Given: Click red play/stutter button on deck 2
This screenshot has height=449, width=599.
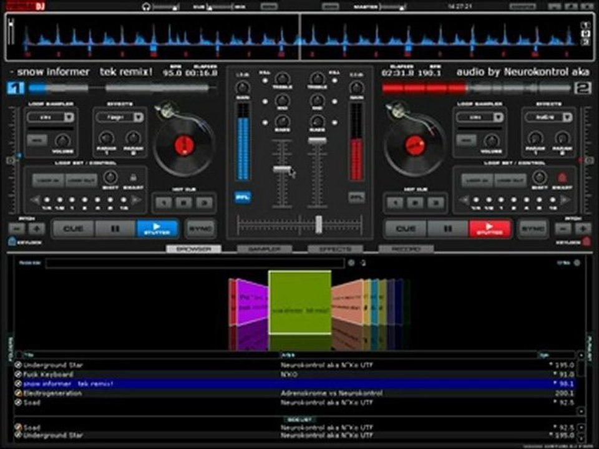Looking at the screenshot, I should pos(489,229).
